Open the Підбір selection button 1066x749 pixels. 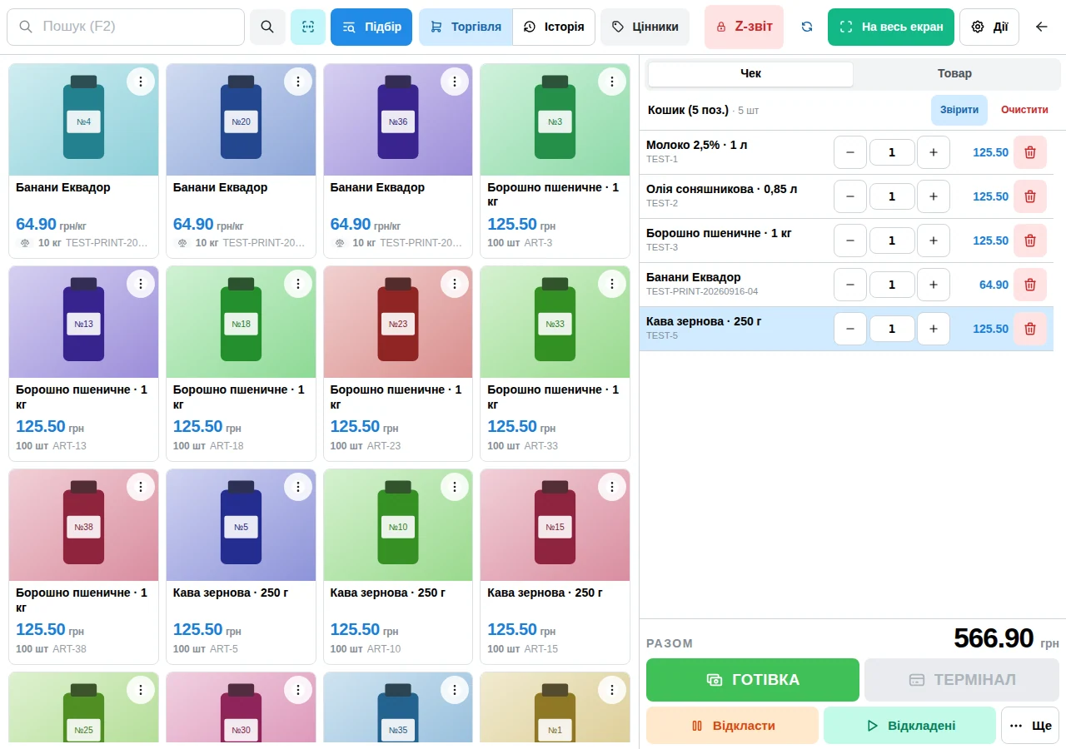(x=371, y=27)
